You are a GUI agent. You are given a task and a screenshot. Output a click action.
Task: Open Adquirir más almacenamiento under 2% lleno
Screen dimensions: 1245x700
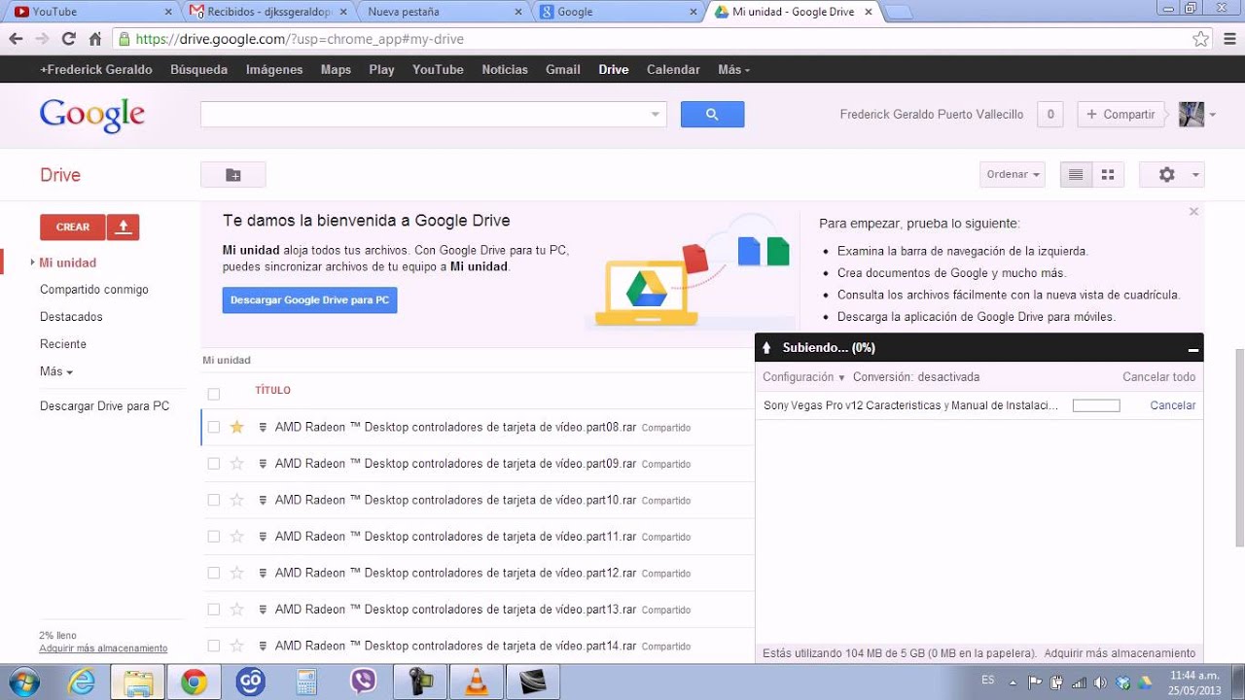coord(103,648)
